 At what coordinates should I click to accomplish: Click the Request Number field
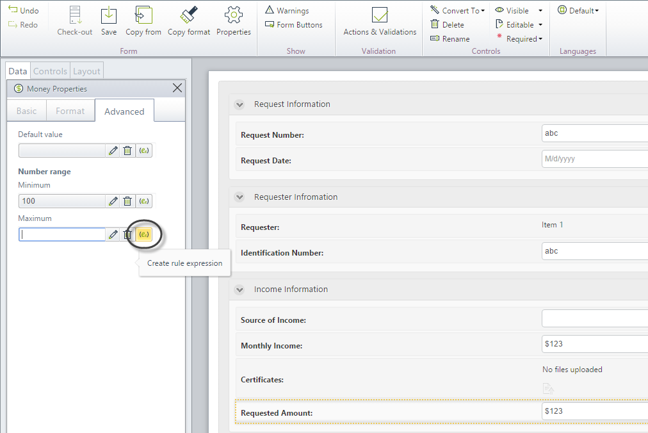(x=595, y=133)
